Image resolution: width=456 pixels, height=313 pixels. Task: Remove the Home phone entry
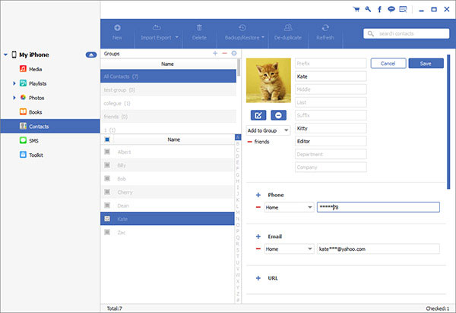coord(258,207)
